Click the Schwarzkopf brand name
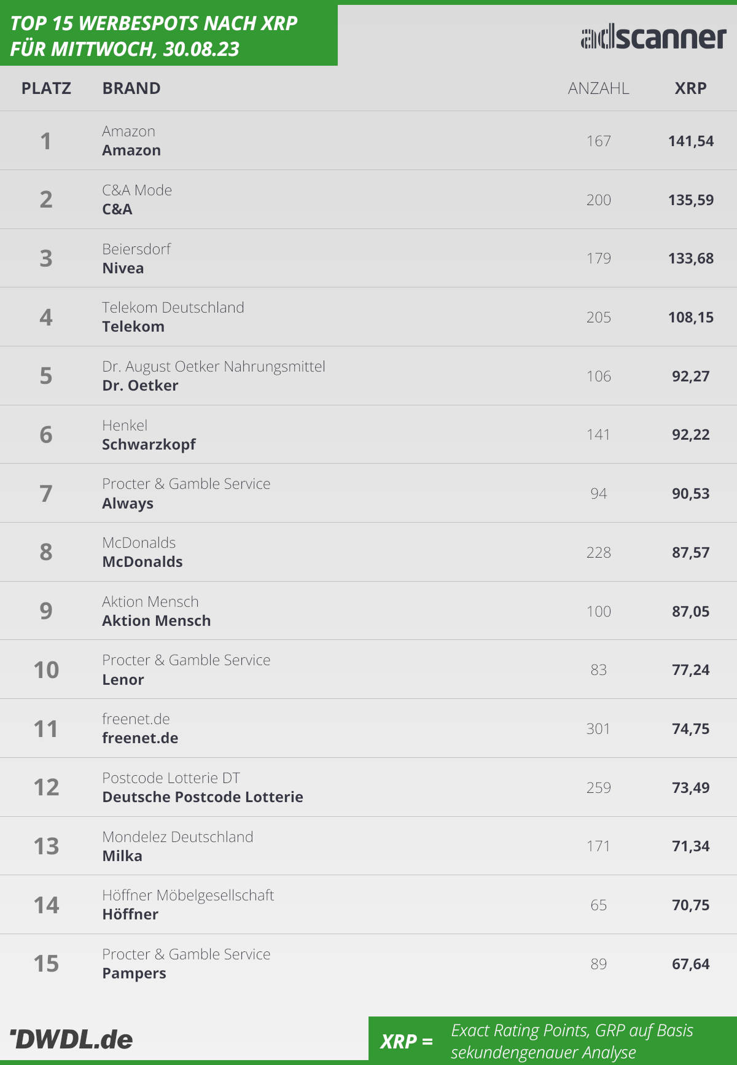Viewport: 737px width, 1065px height. pos(149,445)
